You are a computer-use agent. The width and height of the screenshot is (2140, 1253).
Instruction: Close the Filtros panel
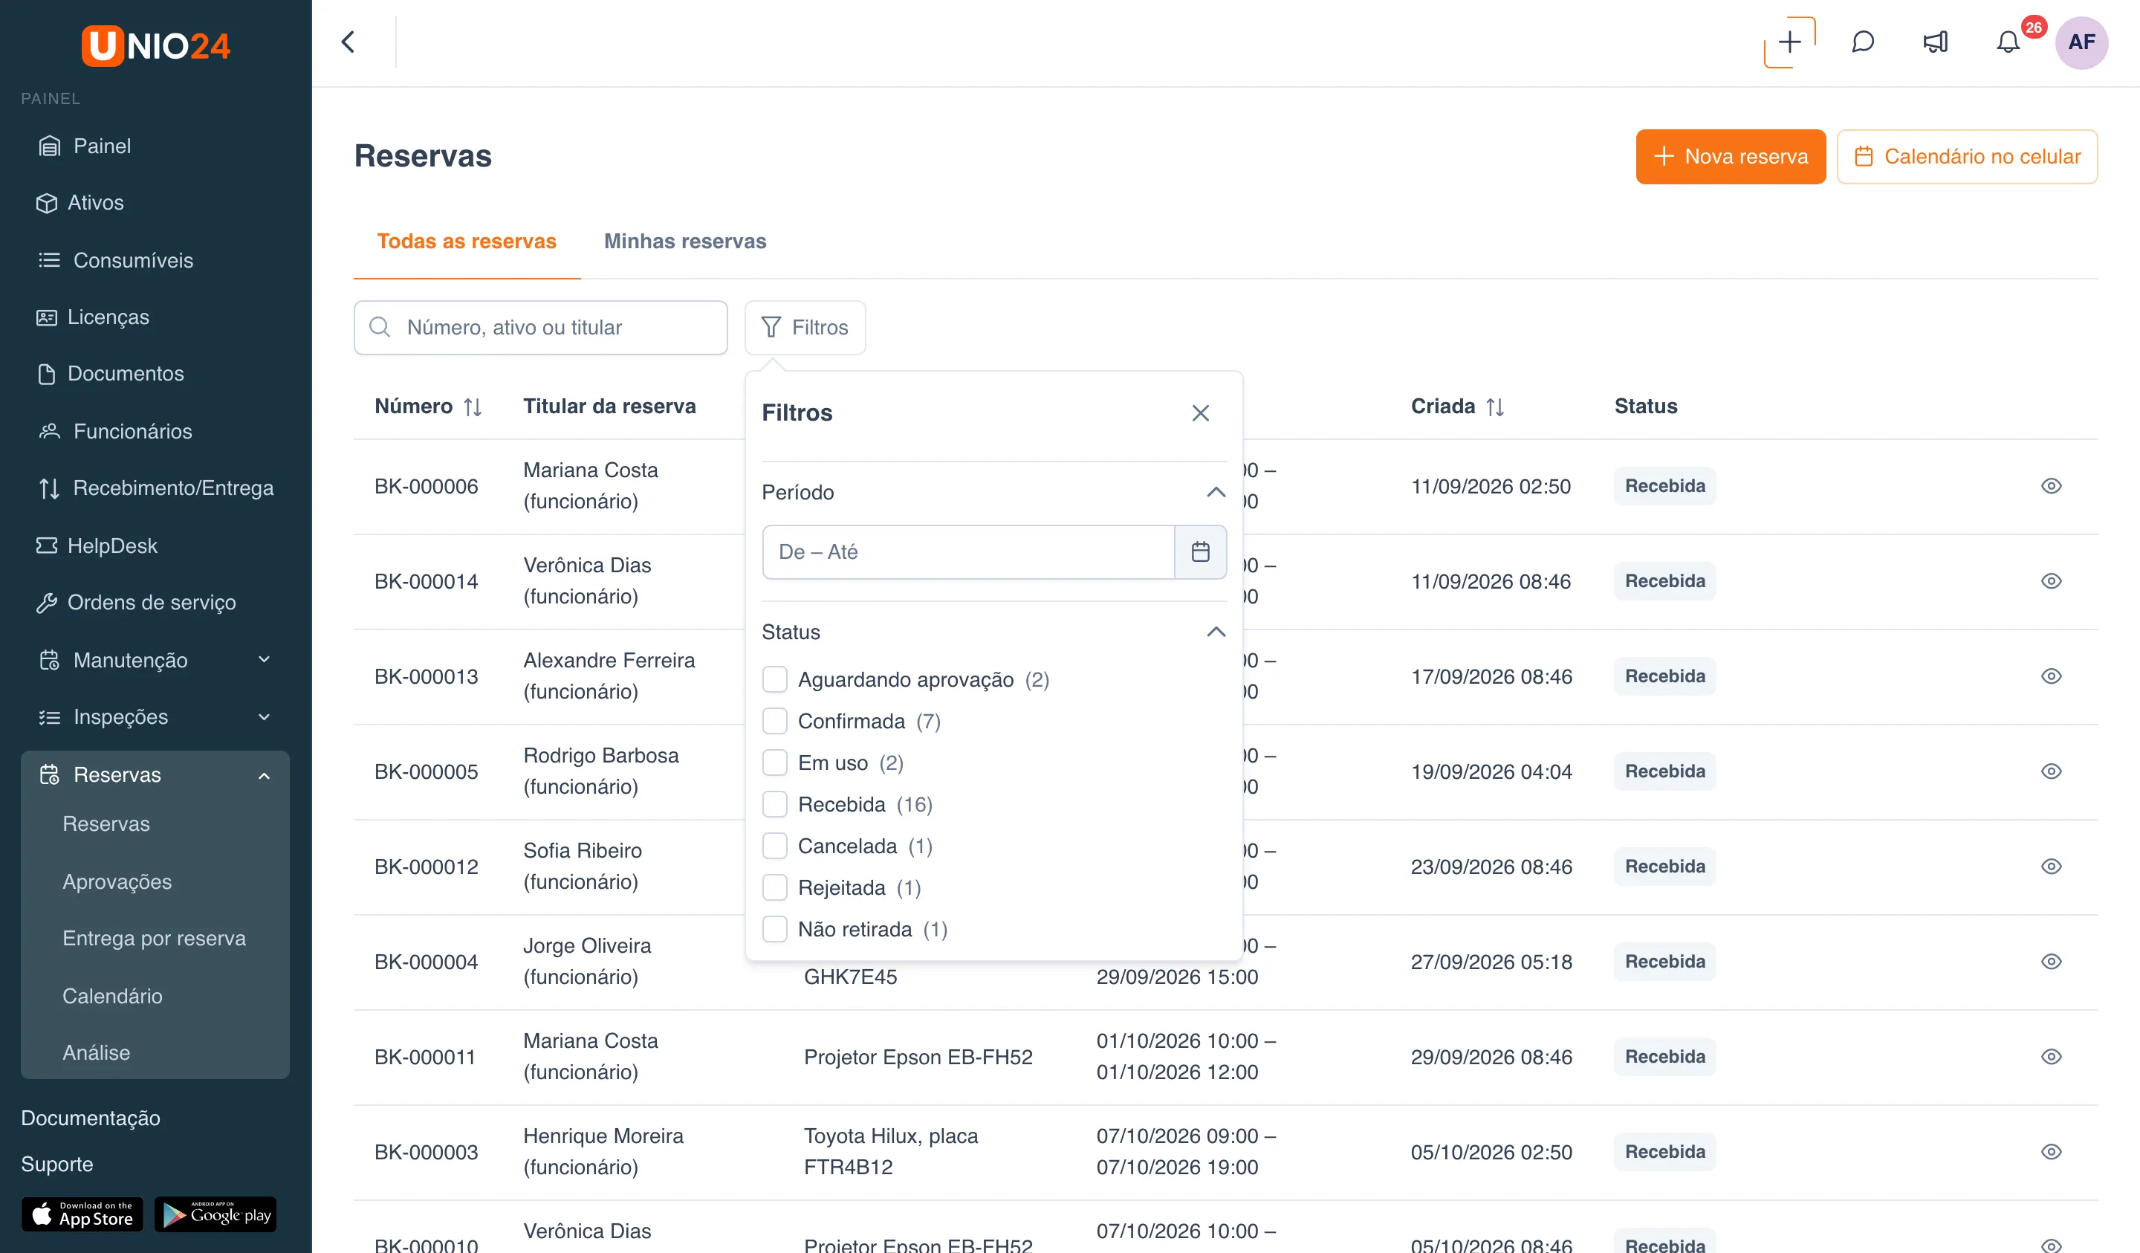pos(1200,413)
